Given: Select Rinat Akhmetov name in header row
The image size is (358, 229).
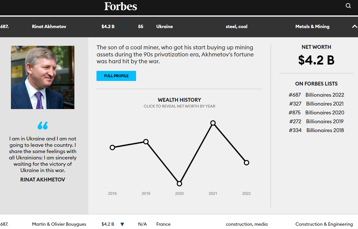Looking at the screenshot, I should [x=49, y=27].
